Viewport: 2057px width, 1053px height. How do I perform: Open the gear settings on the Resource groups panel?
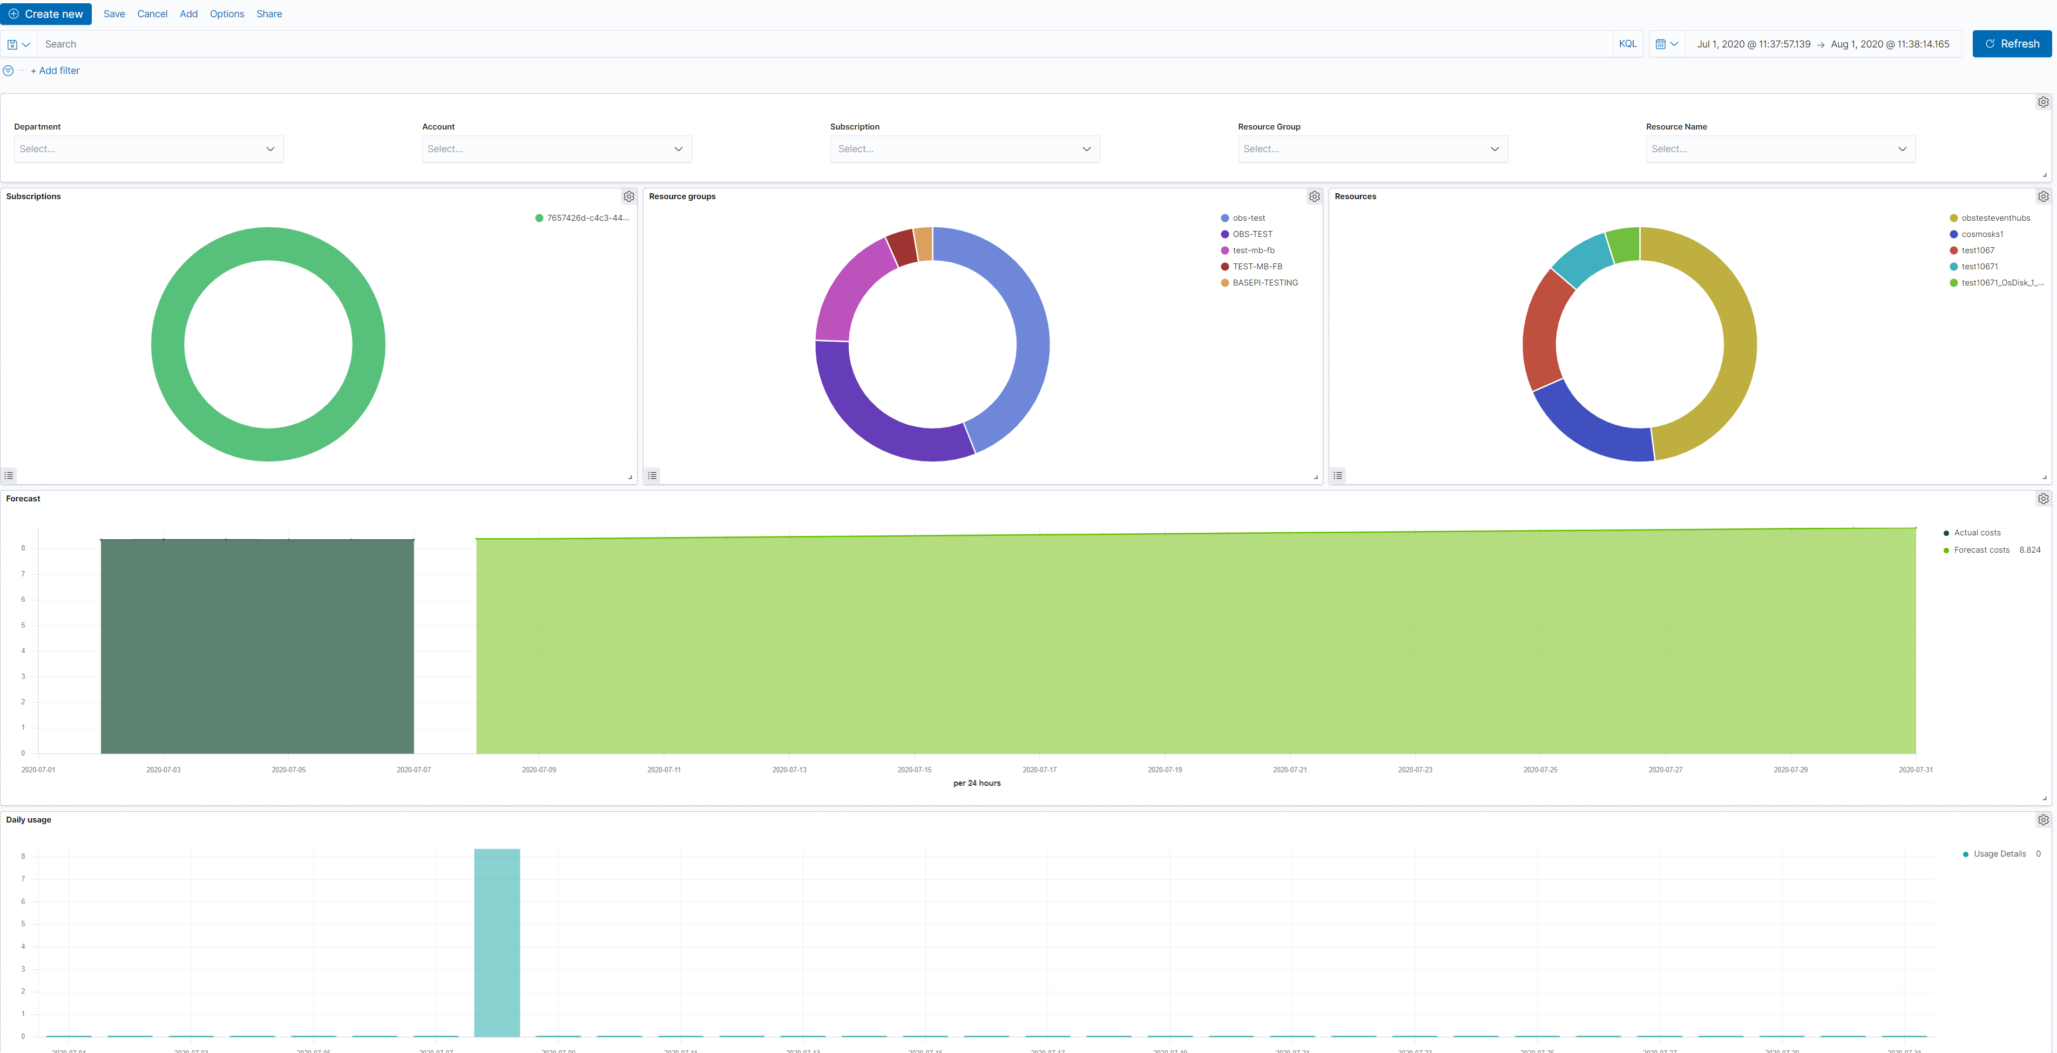pos(1315,196)
